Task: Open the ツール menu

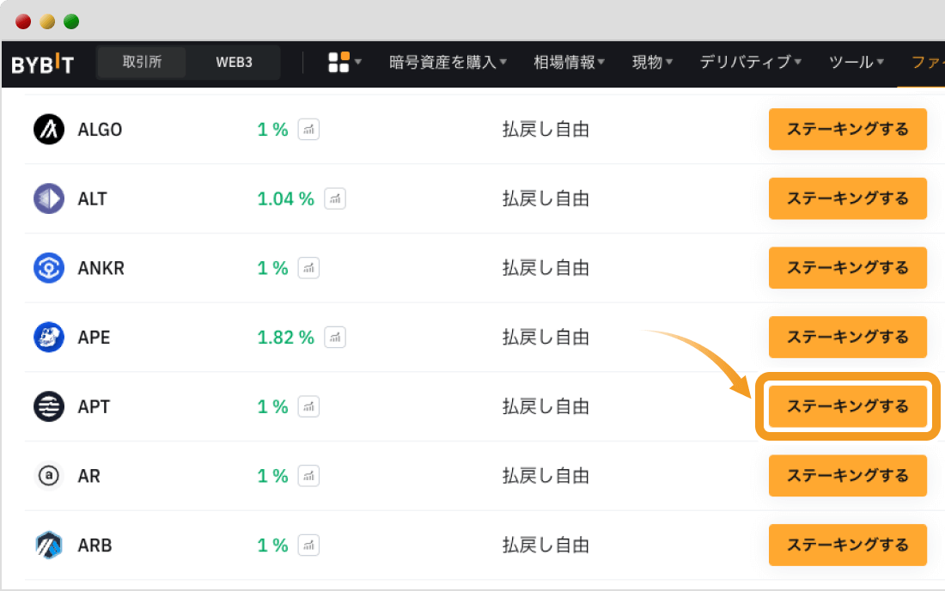Action: point(857,62)
